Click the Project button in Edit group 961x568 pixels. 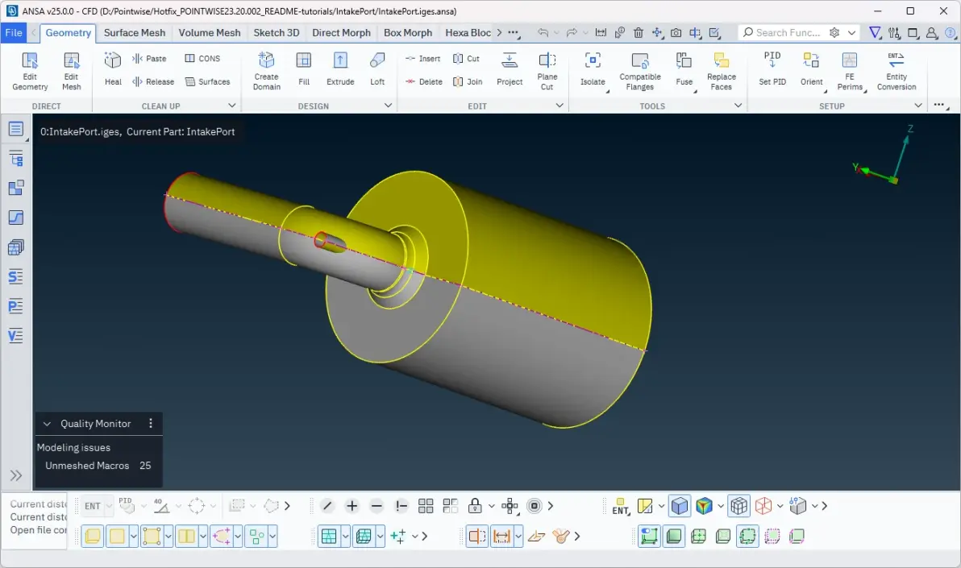(510, 68)
